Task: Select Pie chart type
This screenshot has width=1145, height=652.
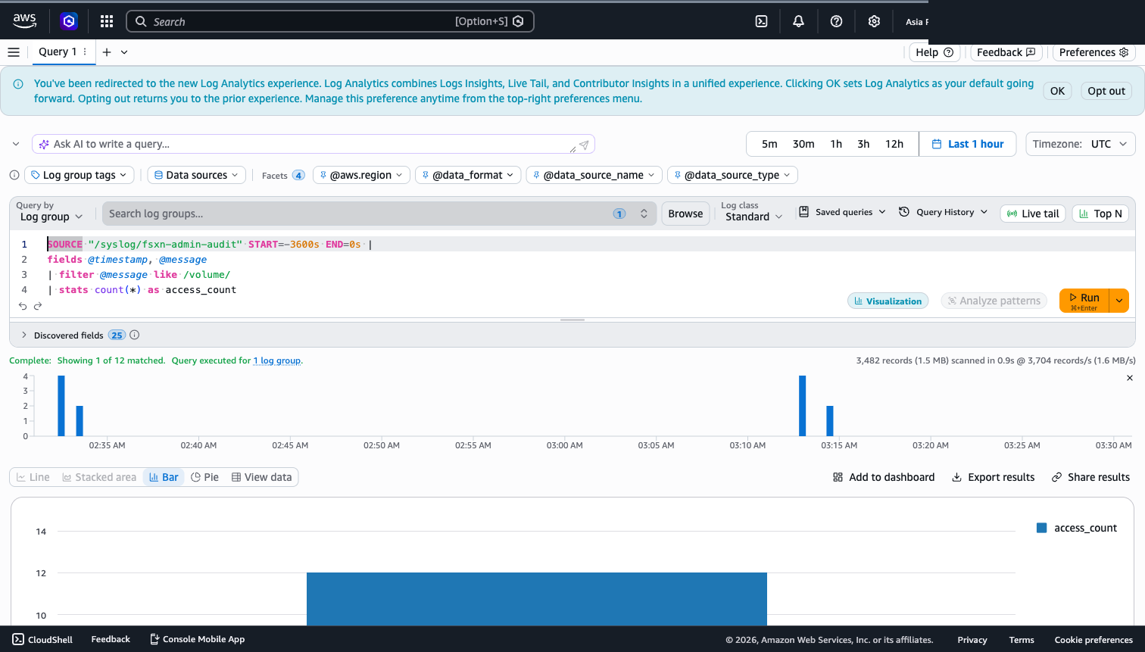Action: [205, 477]
